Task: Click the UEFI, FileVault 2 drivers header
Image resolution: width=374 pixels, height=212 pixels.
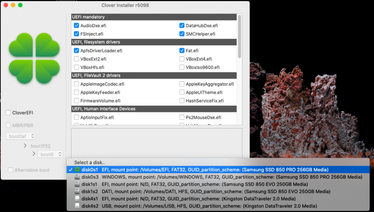Action: click(154, 76)
